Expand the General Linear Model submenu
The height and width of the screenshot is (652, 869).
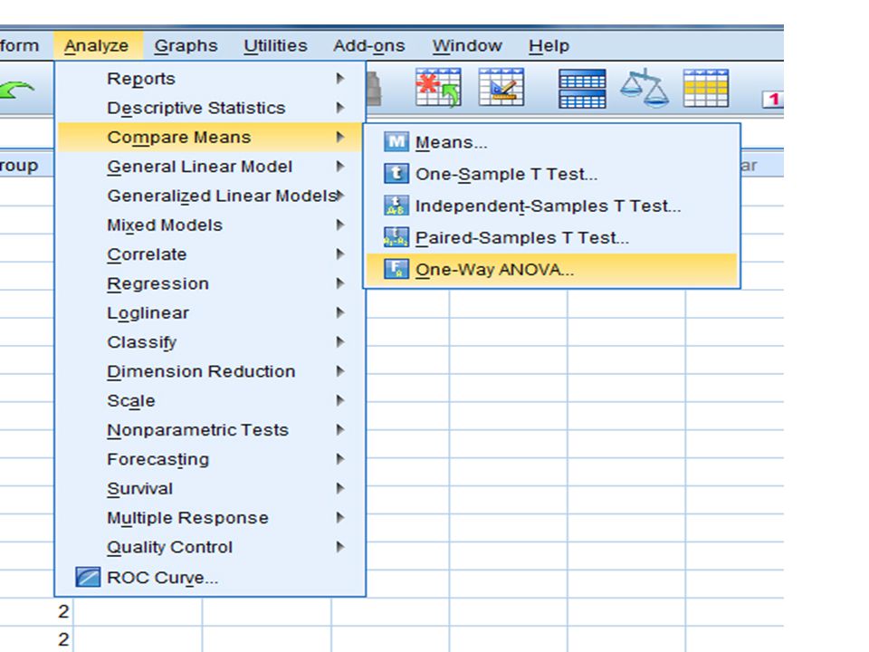[211, 167]
